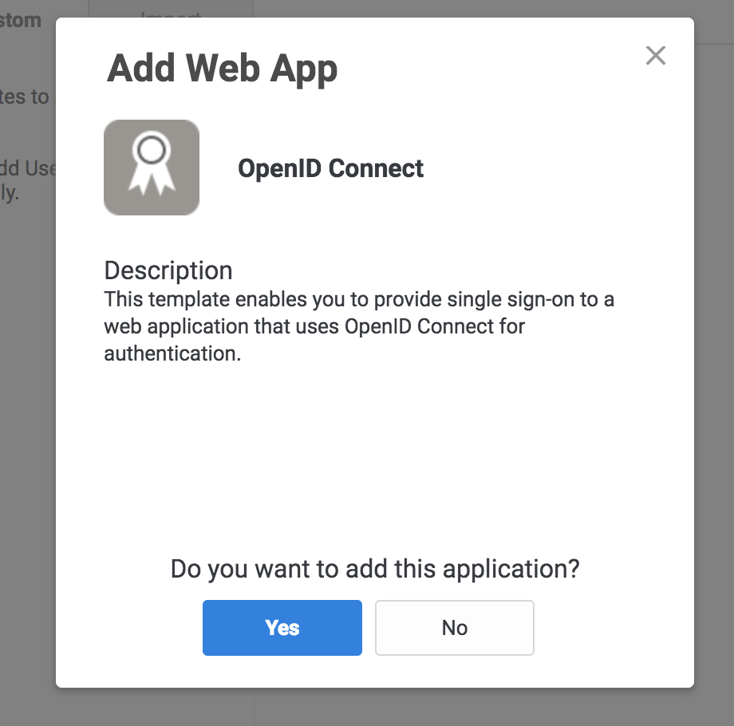734x726 pixels.
Task: Switch to the Import tab
Action: pos(170,16)
